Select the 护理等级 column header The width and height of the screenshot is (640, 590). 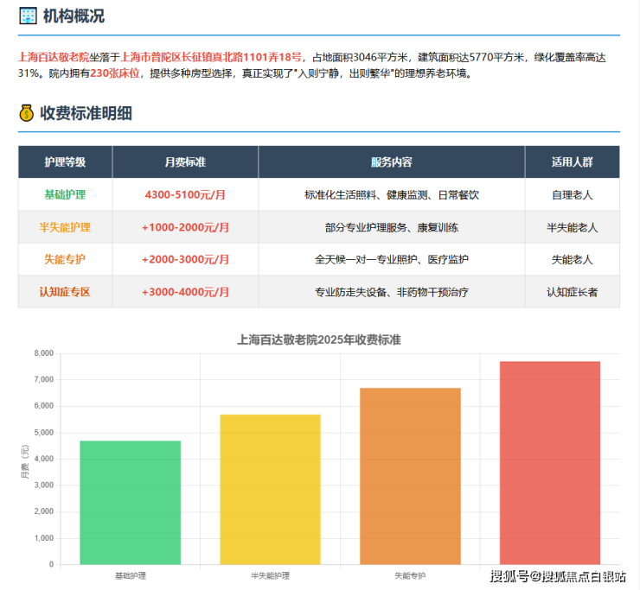tap(65, 162)
